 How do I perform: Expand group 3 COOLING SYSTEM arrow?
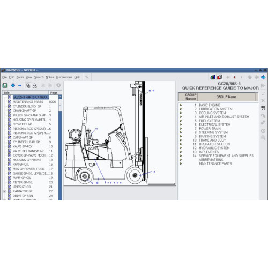coord(181,113)
